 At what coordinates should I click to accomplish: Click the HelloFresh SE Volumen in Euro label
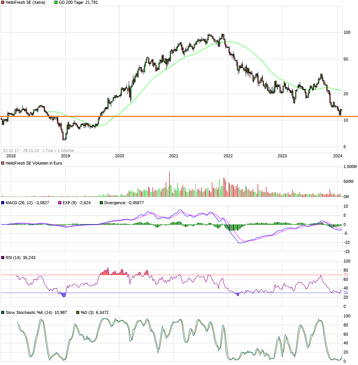(34, 163)
